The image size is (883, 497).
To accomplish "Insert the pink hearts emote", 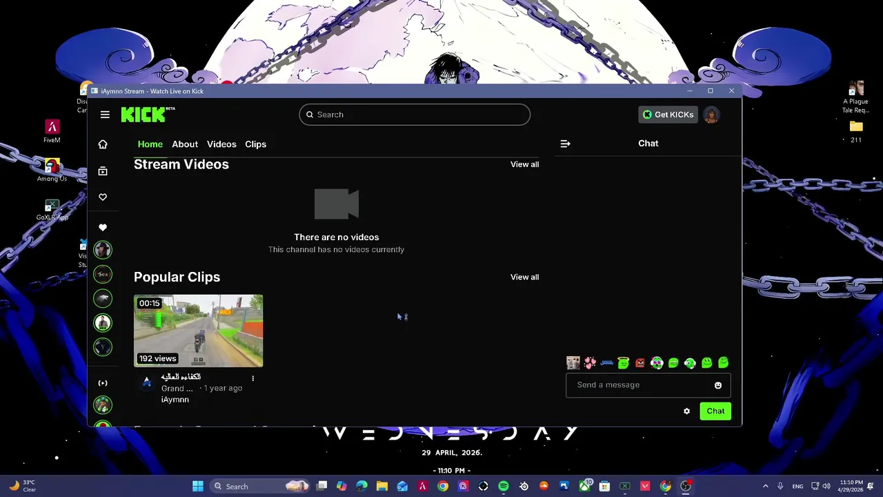I will pyautogui.click(x=590, y=362).
